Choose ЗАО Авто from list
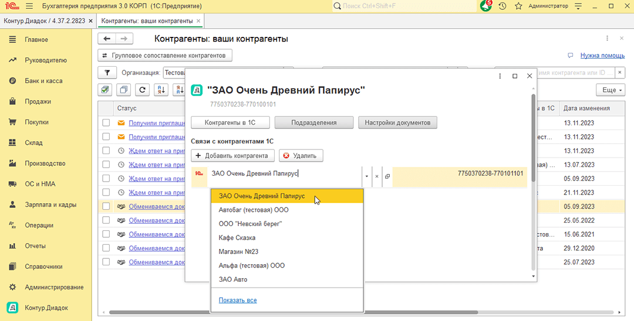Screen dimensions: 634x321 [x=287, y=279]
